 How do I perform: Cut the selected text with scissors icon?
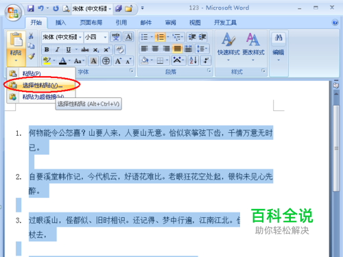(31, 36)
